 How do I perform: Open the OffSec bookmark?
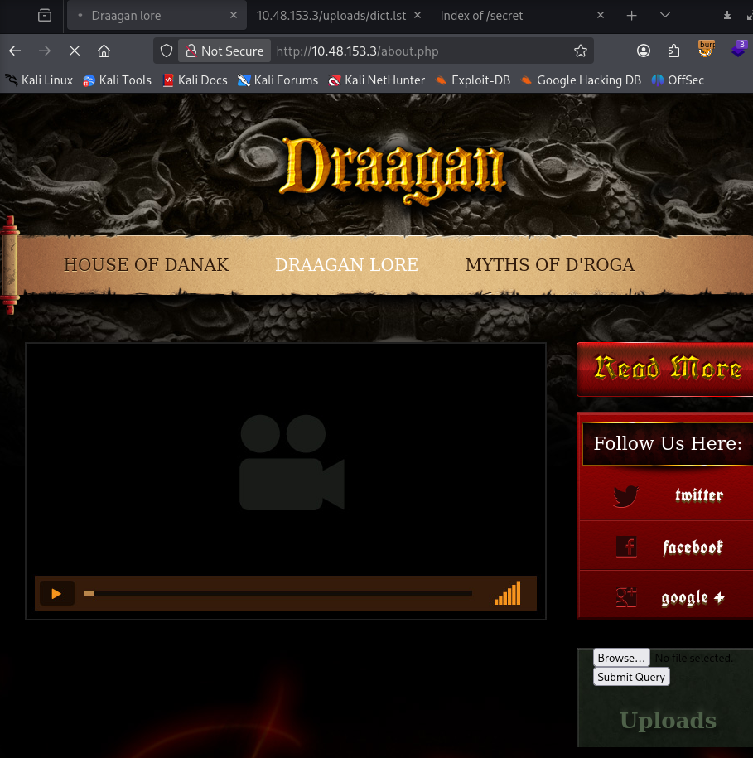[x=678, y=80]
